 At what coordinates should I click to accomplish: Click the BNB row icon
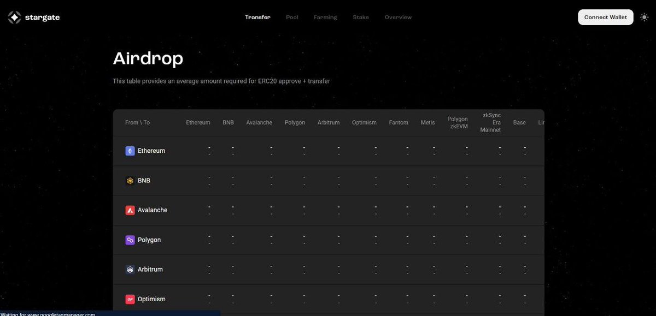[x=130, y=181]
